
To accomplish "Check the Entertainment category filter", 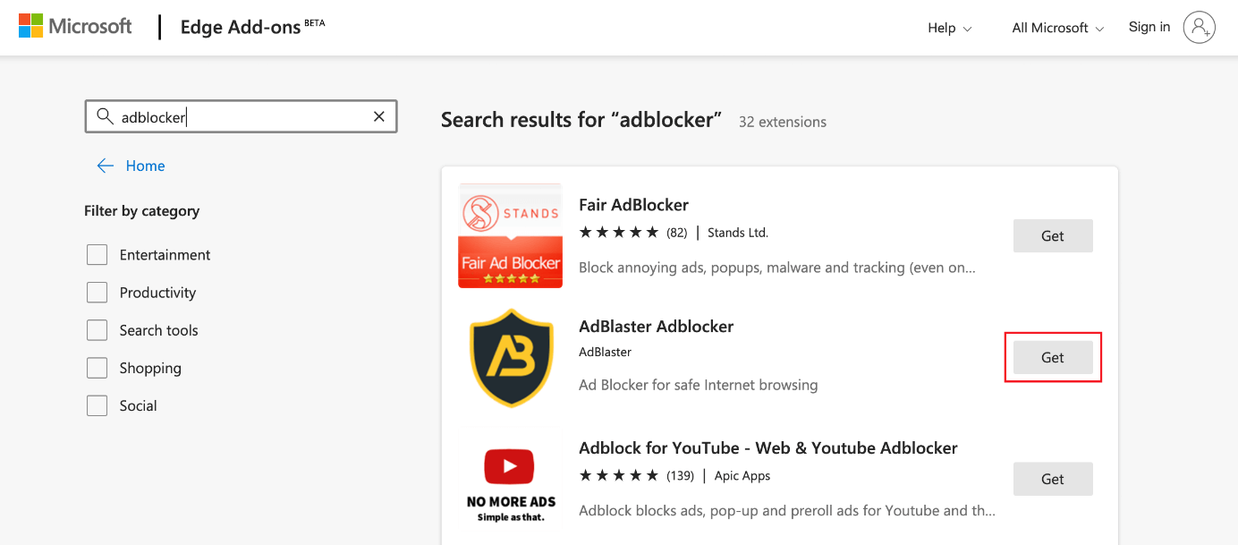I will (x=97, y=255).
